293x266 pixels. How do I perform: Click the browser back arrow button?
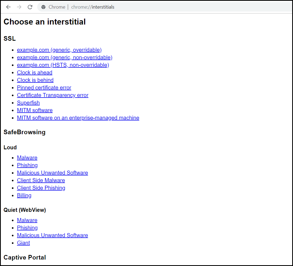pos(8,7)
